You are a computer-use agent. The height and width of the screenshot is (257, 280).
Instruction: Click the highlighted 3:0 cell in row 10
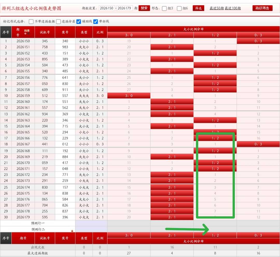(x=129, y=96)
